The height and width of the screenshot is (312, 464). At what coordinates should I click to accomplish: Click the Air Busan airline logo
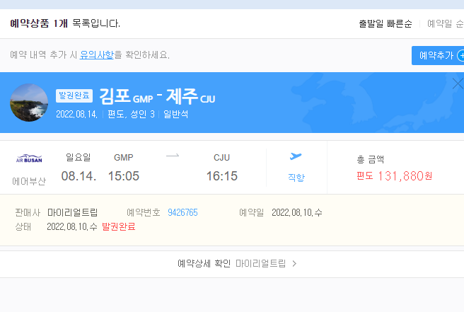(x=29, y=159)
